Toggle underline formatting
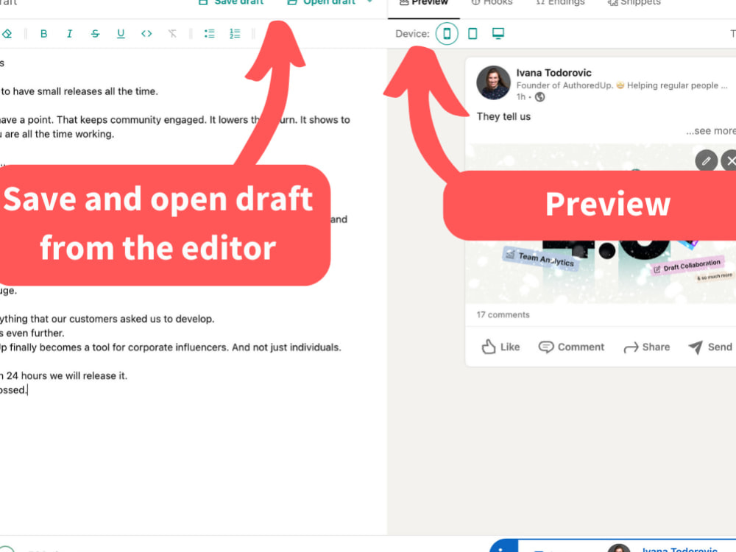 pos(121,34)
